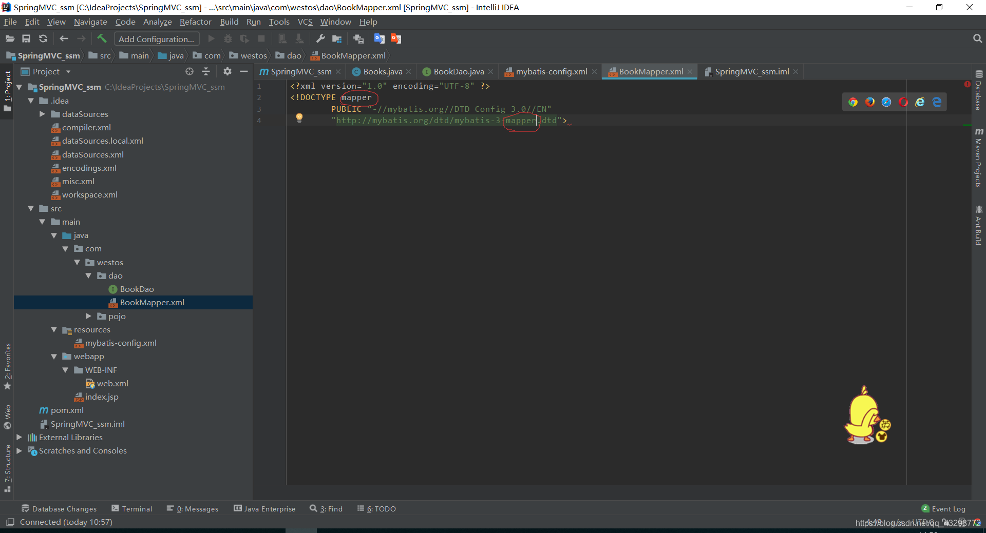The height and width of the screenshot is (533, 986).
Task: Open in Firefox browser icon
Action: (x=870, y=102)
